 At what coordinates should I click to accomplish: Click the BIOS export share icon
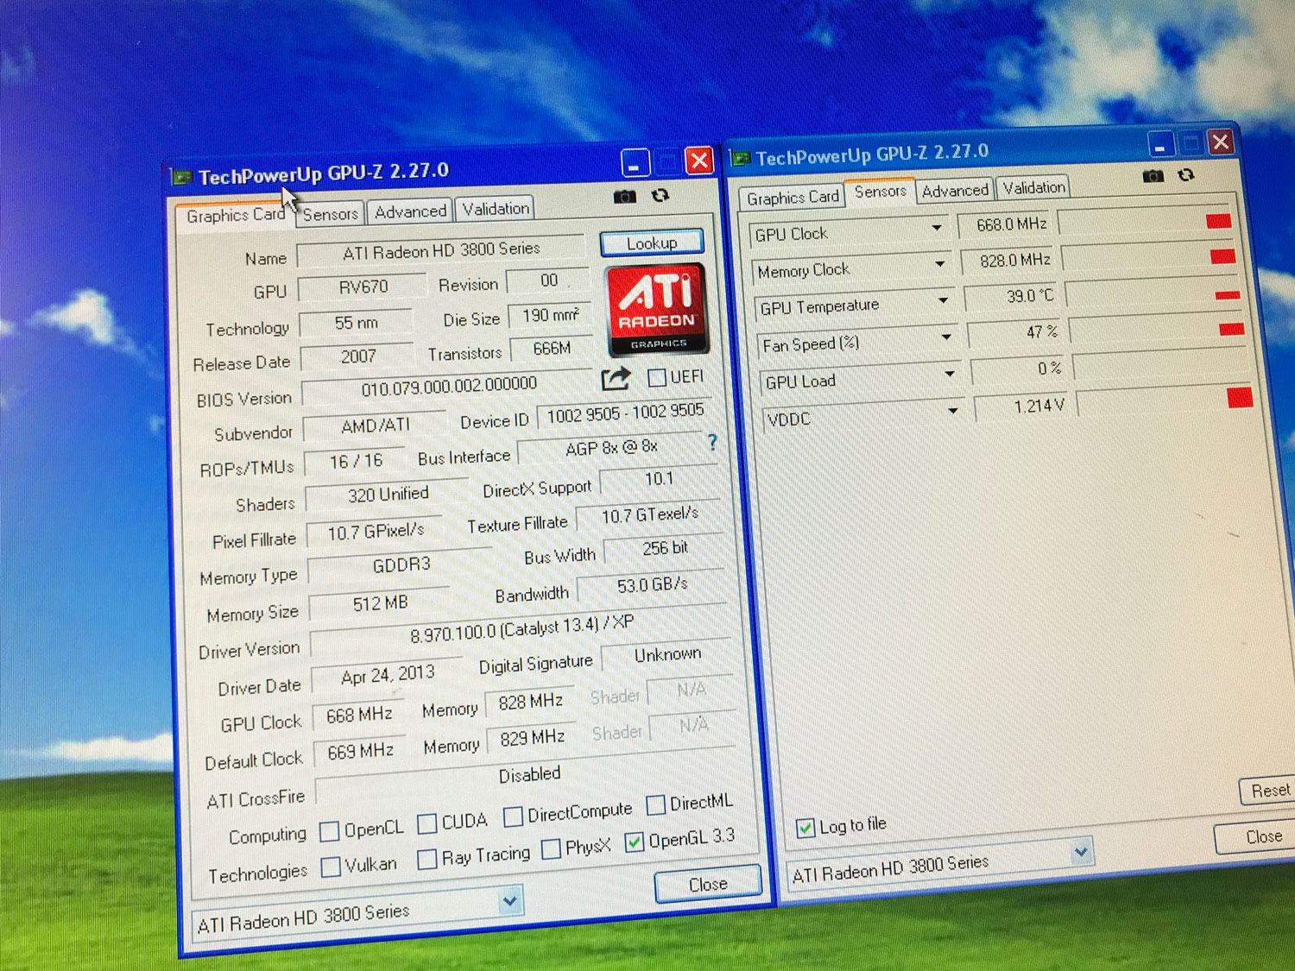pyautogui.click(x=616, y=378)
